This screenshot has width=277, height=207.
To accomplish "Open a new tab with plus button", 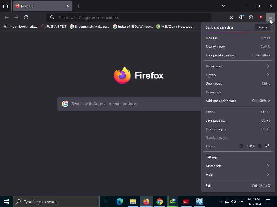I will click(x=78, y=6).
